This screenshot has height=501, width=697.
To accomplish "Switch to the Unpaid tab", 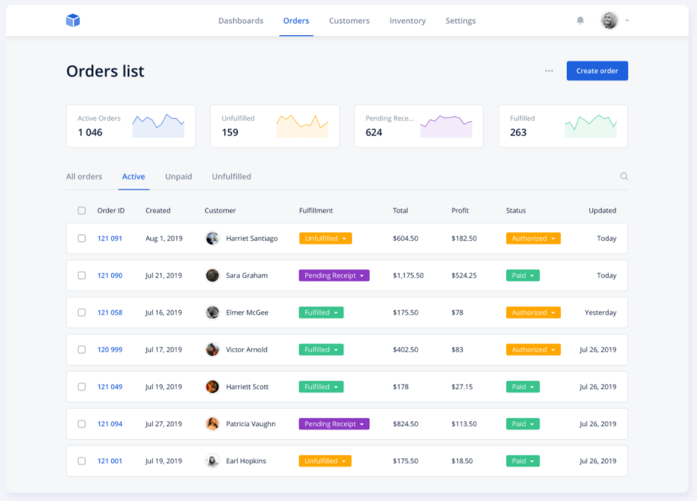I will 179,177.
